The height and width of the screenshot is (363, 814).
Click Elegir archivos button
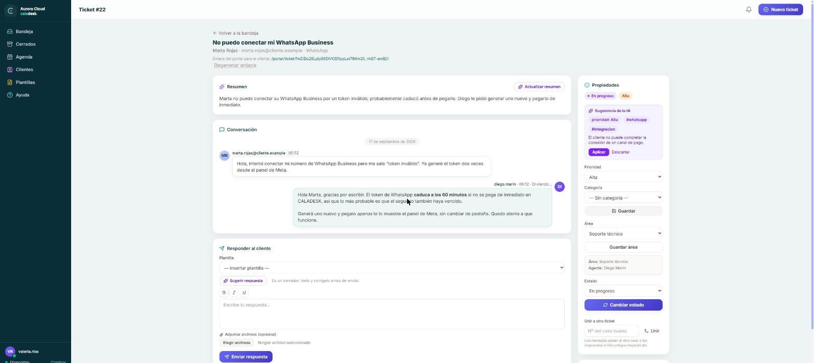click(x=237, y=343)
